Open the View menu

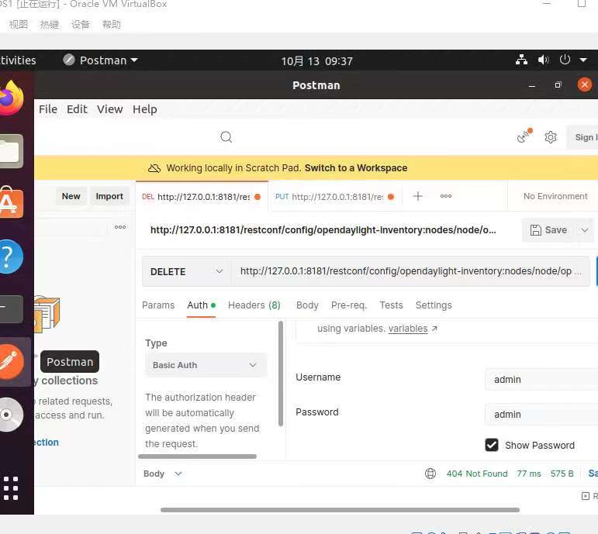110,109
